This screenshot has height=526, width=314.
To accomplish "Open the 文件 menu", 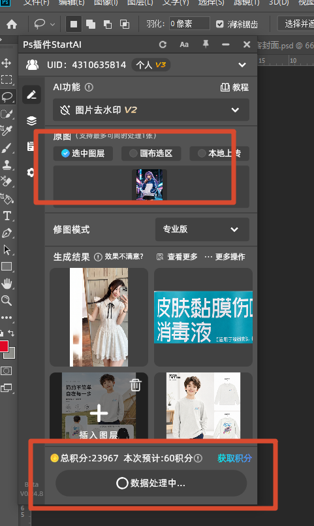I will tap(36, 3).
